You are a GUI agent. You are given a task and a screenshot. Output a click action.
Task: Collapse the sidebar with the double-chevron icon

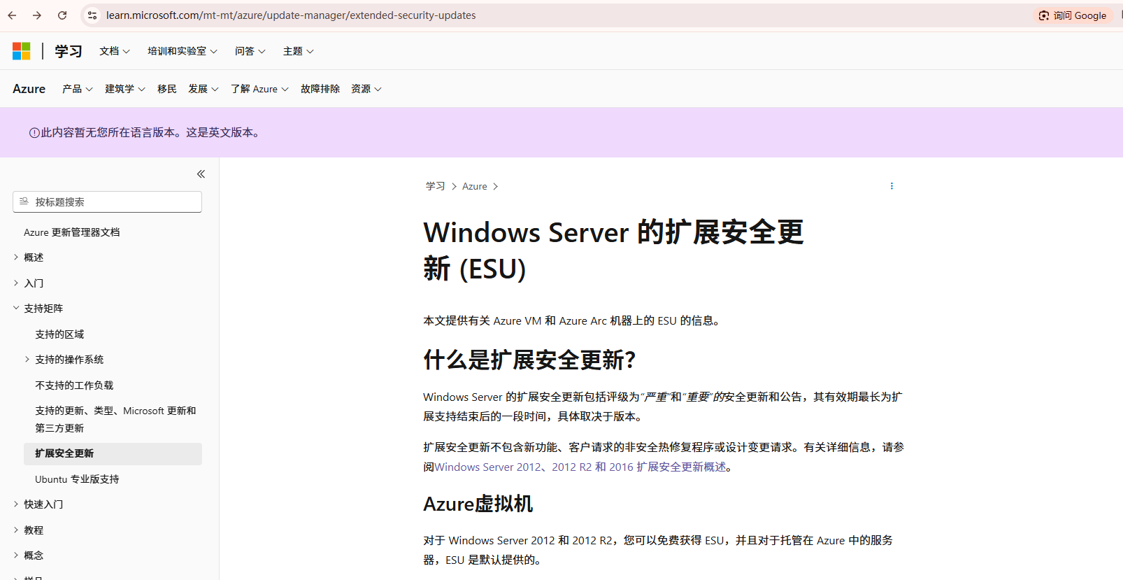[x=201, y=174]
